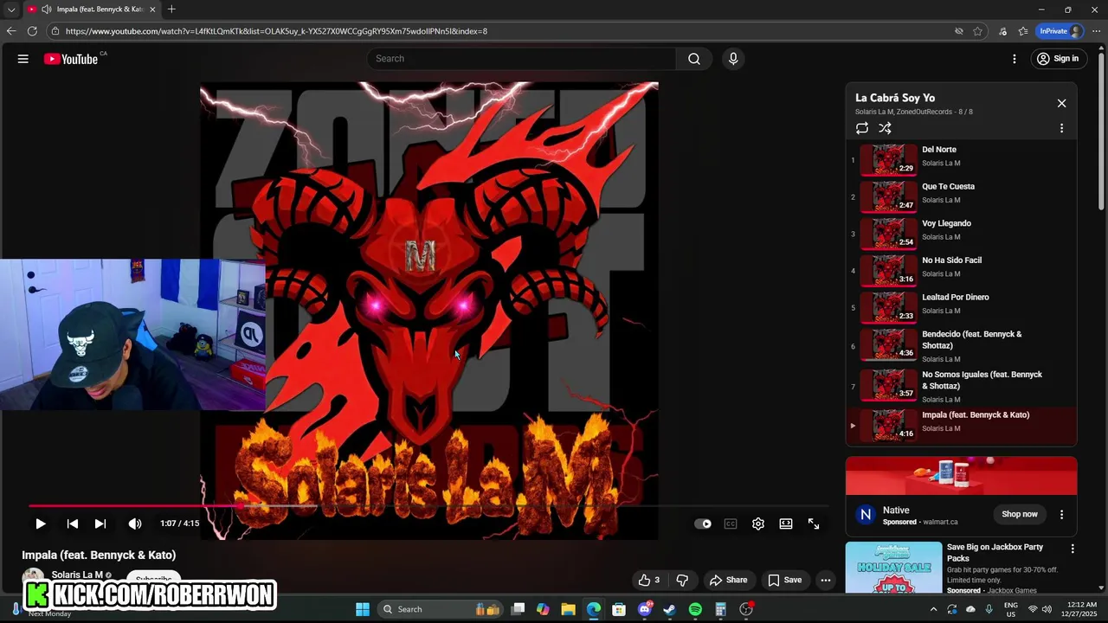Play Bendecido (feat. Bennyck & Shottaz)
Viewport: 1108px width, 623px height.
point(961,345)
